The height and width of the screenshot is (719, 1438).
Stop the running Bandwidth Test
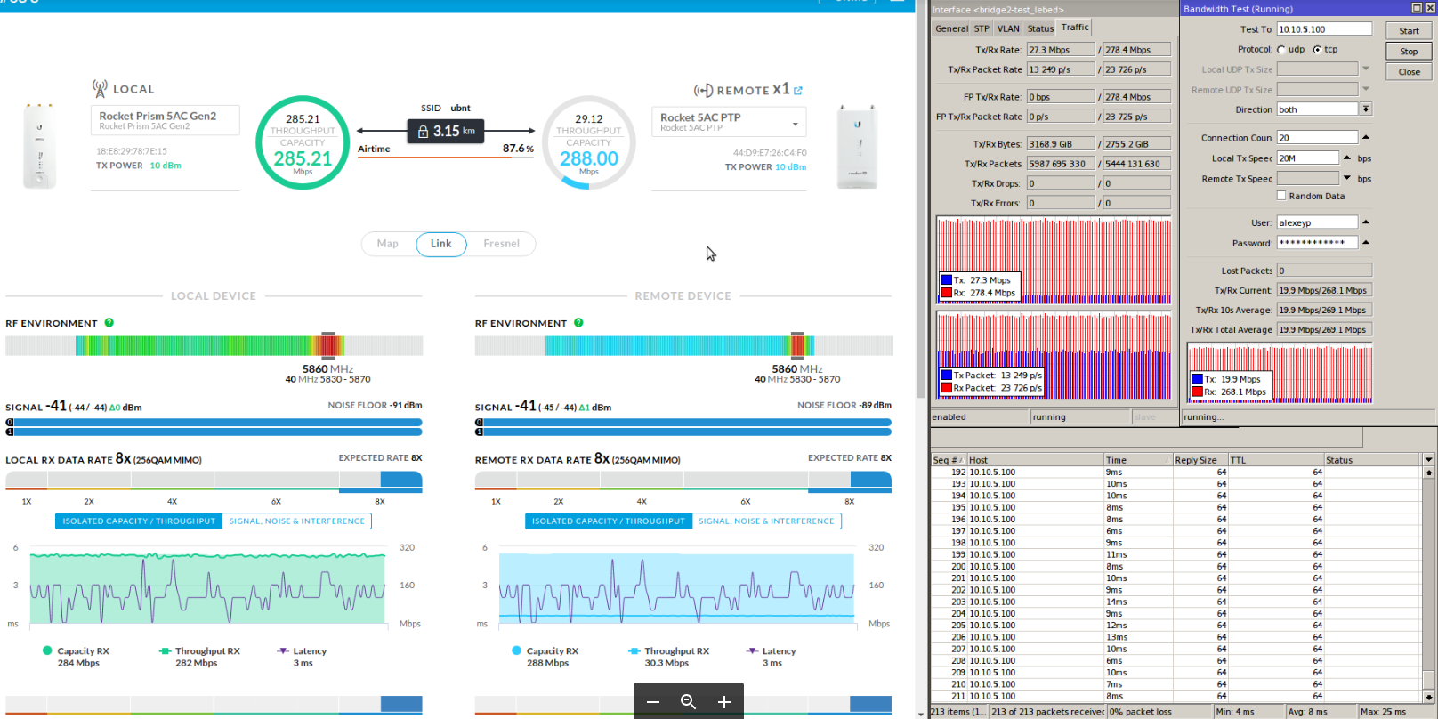click(x=1409, y=52)
